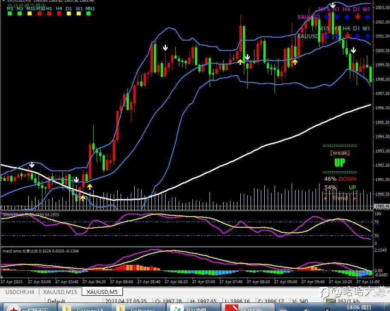The width and height of the screenshot is (390, 311).
Task: Switch to the XAUUSD,M15 chart tab
Action: click(60, 292)
